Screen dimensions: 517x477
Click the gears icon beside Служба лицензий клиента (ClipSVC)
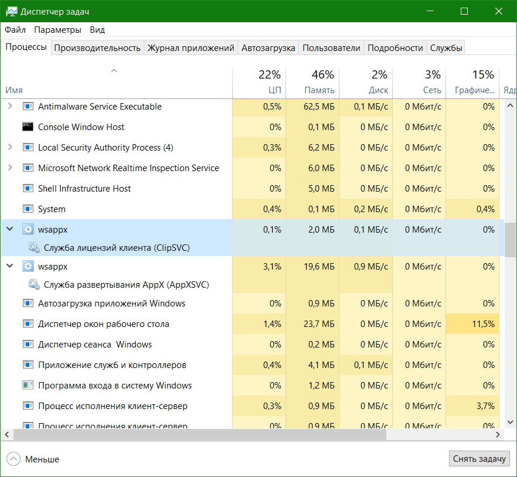33,247
